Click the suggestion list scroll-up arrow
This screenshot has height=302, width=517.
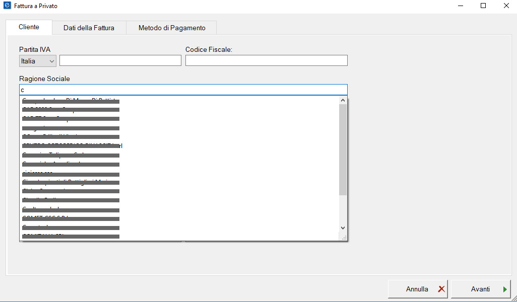click(343, 100)
